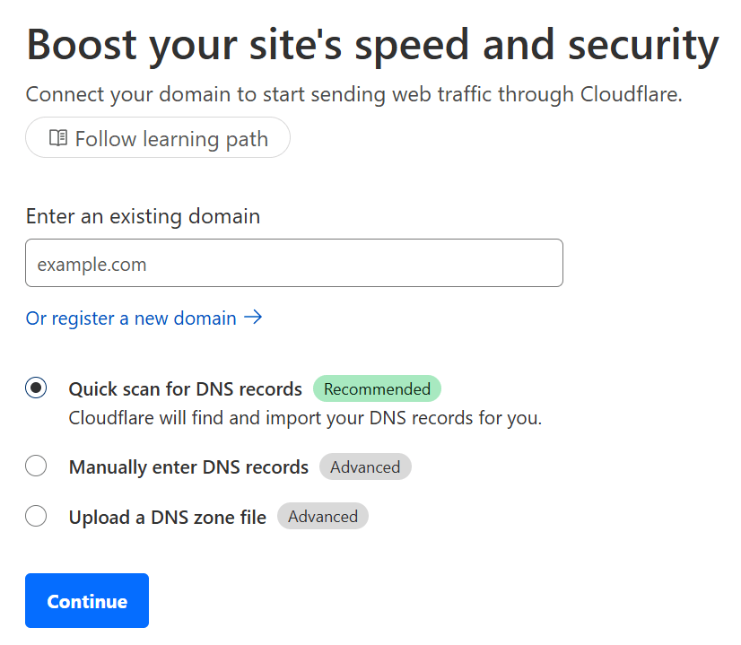Image resolution: width=741 pixels, height=645 pixels.
Task: Select the "Quick scan for DNS records" option
Action: point(36,388)
